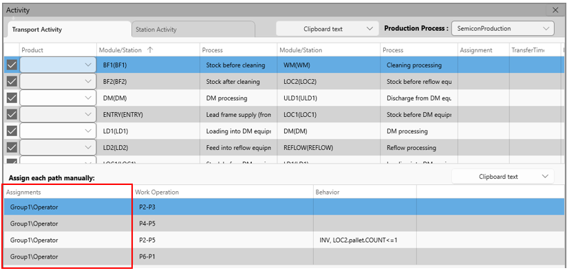Expand the lower Clipboard text dropdown

pyautogui.click(x=502, y=177)
